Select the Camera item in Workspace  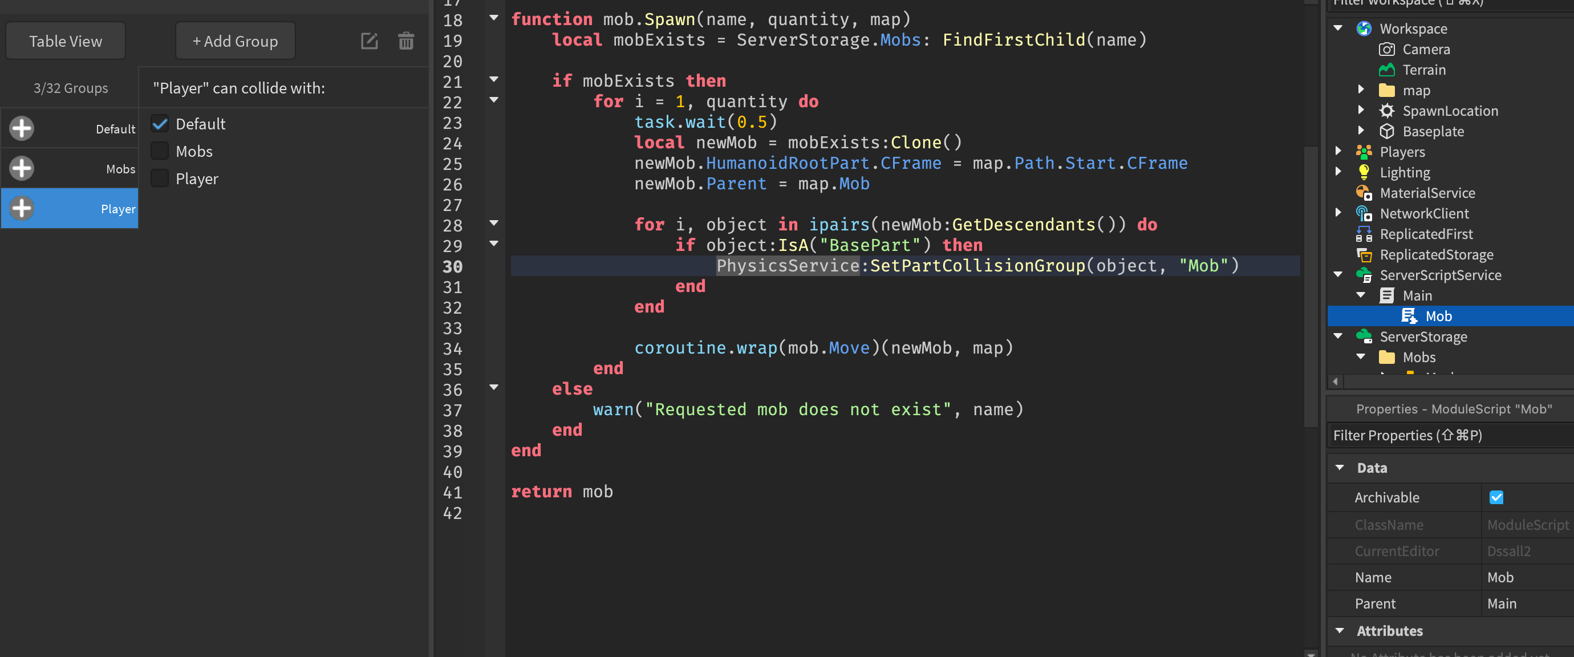coord(1425,50)
